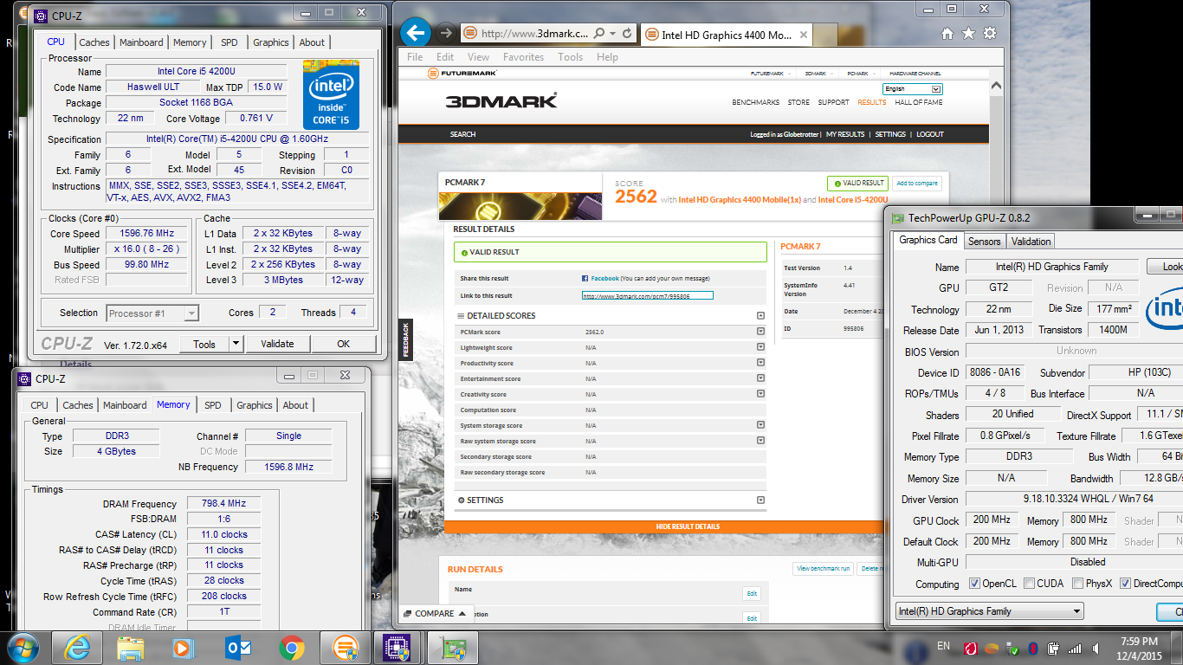1183x665 pixels.
Task: Open Mainboard tab in the CPU-Z processor window
Action: pyautogui.click(x=141, y=42)
